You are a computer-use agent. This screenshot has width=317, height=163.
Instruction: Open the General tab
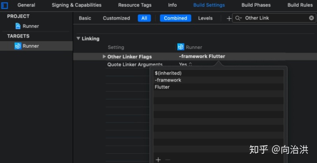[26, 5]
